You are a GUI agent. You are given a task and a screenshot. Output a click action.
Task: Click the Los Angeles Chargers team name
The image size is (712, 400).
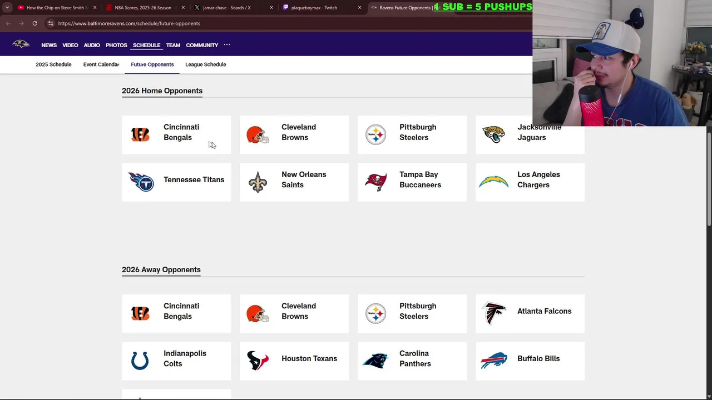(x=538, y=179)
